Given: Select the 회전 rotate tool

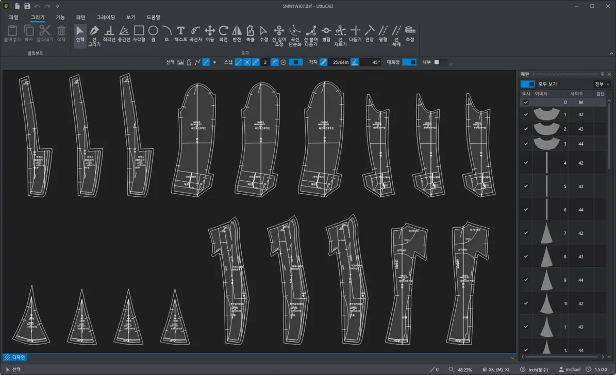Looking at the screenshot, I should coord(223,33).
